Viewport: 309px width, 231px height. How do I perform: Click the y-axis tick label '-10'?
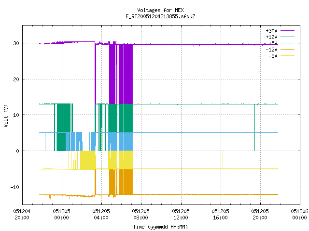15,187
